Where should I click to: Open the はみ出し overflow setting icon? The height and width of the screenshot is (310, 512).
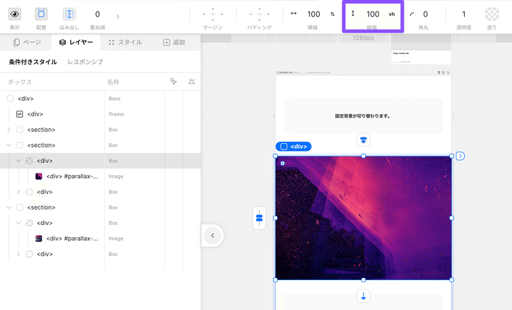tap(69, 14)
